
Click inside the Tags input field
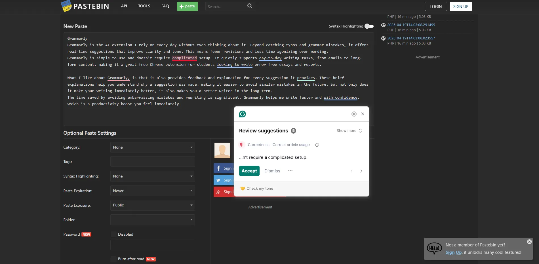[x=152, y=161]
